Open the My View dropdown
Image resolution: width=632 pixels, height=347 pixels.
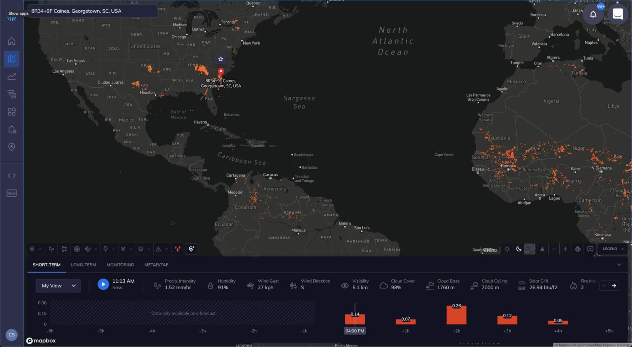click(58, 286)
